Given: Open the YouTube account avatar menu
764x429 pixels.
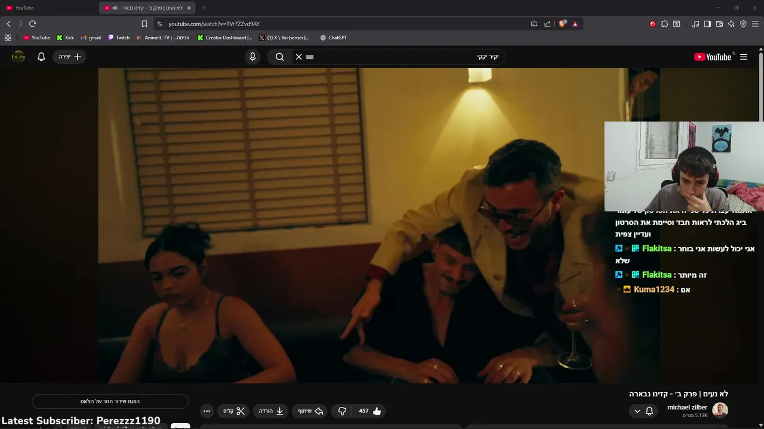Looking at the screenshot, I should pyautogui.click(x=19, y=57).
